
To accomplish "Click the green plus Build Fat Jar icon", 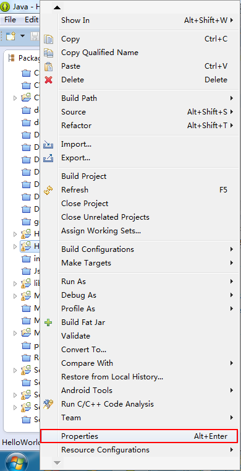I will pos(48,322).
